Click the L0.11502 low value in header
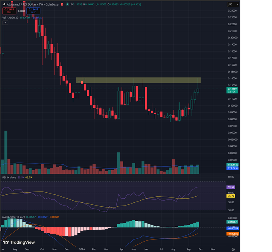272x252 pixels. pos(101,4)
